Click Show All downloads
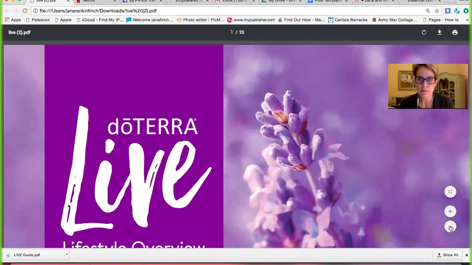 (x=447, y=255)
